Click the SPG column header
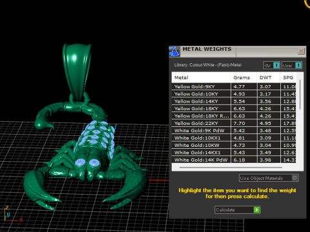The width and height of the screenshot is (310, 232). 288,77
